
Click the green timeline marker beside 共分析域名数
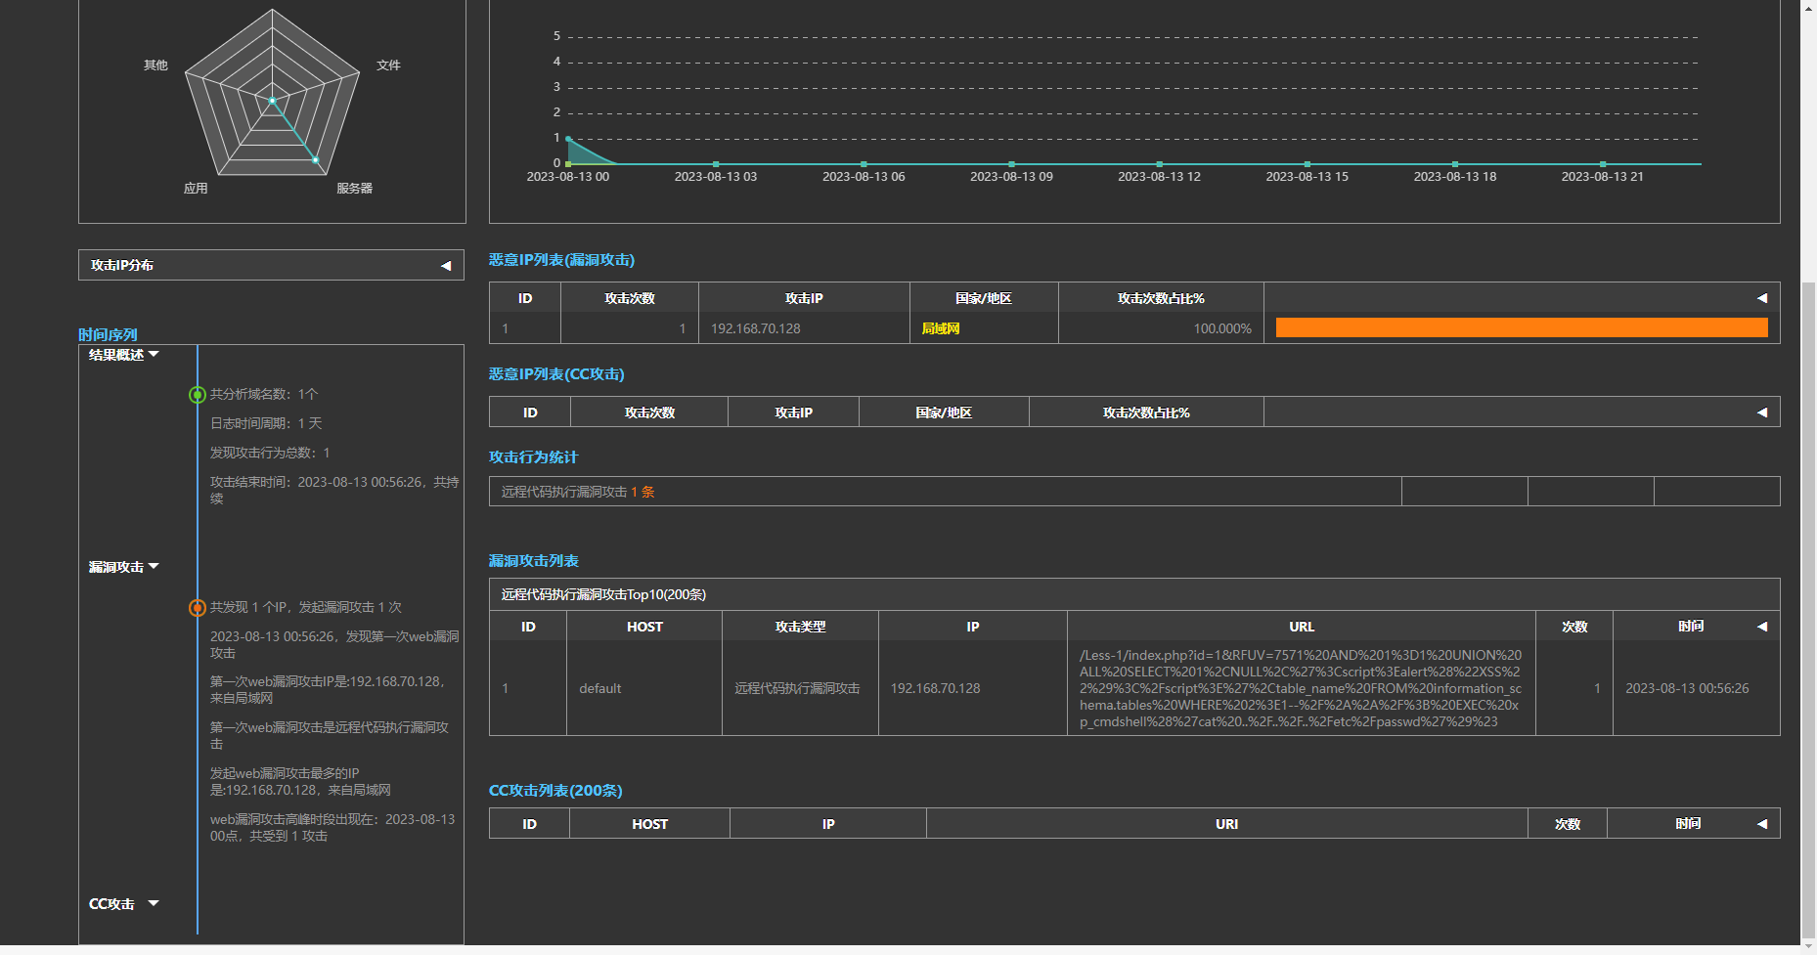[x=198, y=395]
